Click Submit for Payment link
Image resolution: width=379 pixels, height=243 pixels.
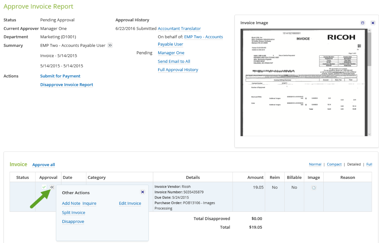pos(60,76)
